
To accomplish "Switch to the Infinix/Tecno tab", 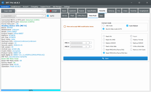I will point(82,15).
